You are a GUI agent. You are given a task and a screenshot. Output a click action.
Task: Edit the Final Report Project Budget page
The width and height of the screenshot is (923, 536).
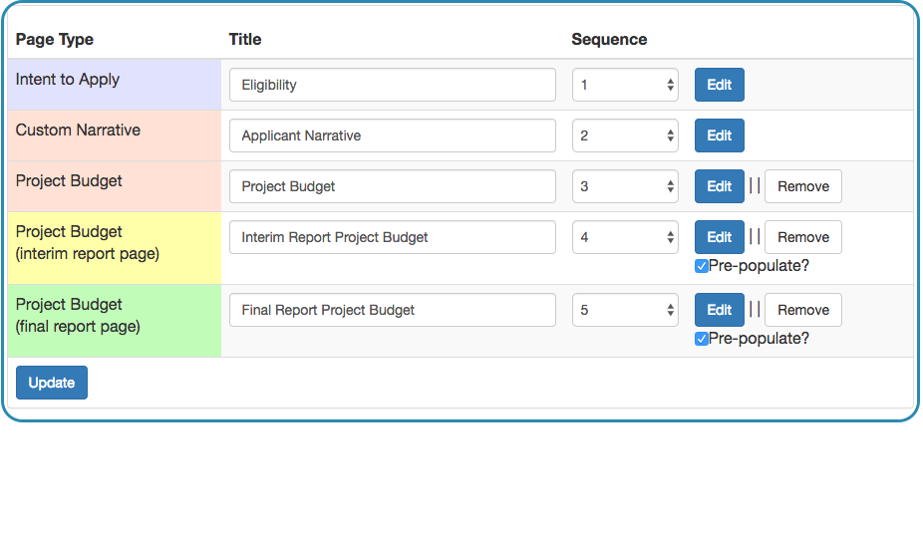719,310
